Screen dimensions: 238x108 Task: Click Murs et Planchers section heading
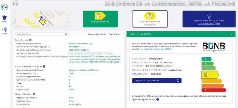click(24, 94)
